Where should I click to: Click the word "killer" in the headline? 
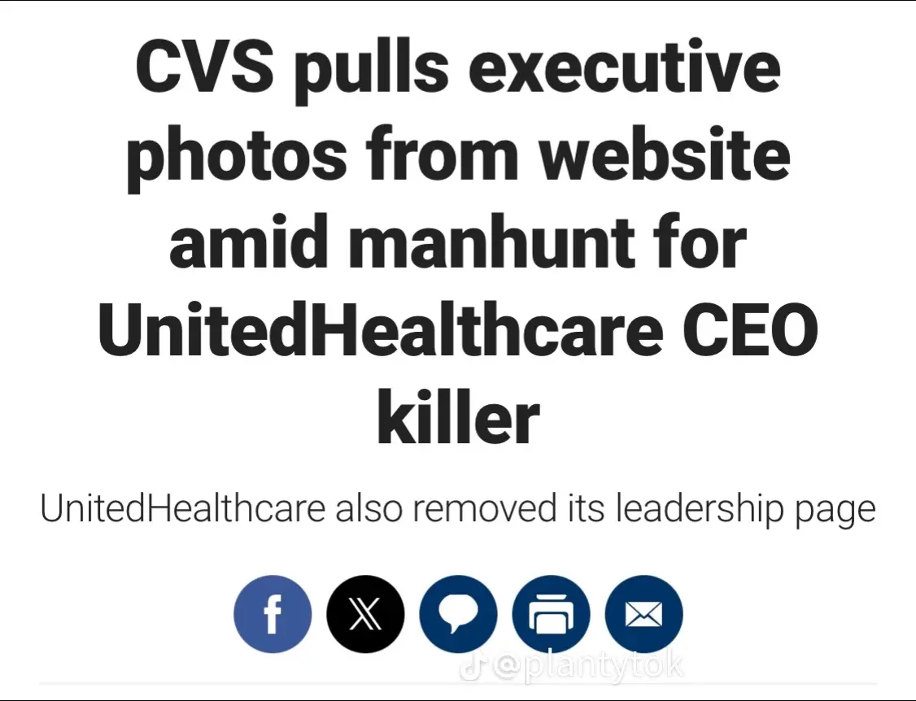click(459, 416)
